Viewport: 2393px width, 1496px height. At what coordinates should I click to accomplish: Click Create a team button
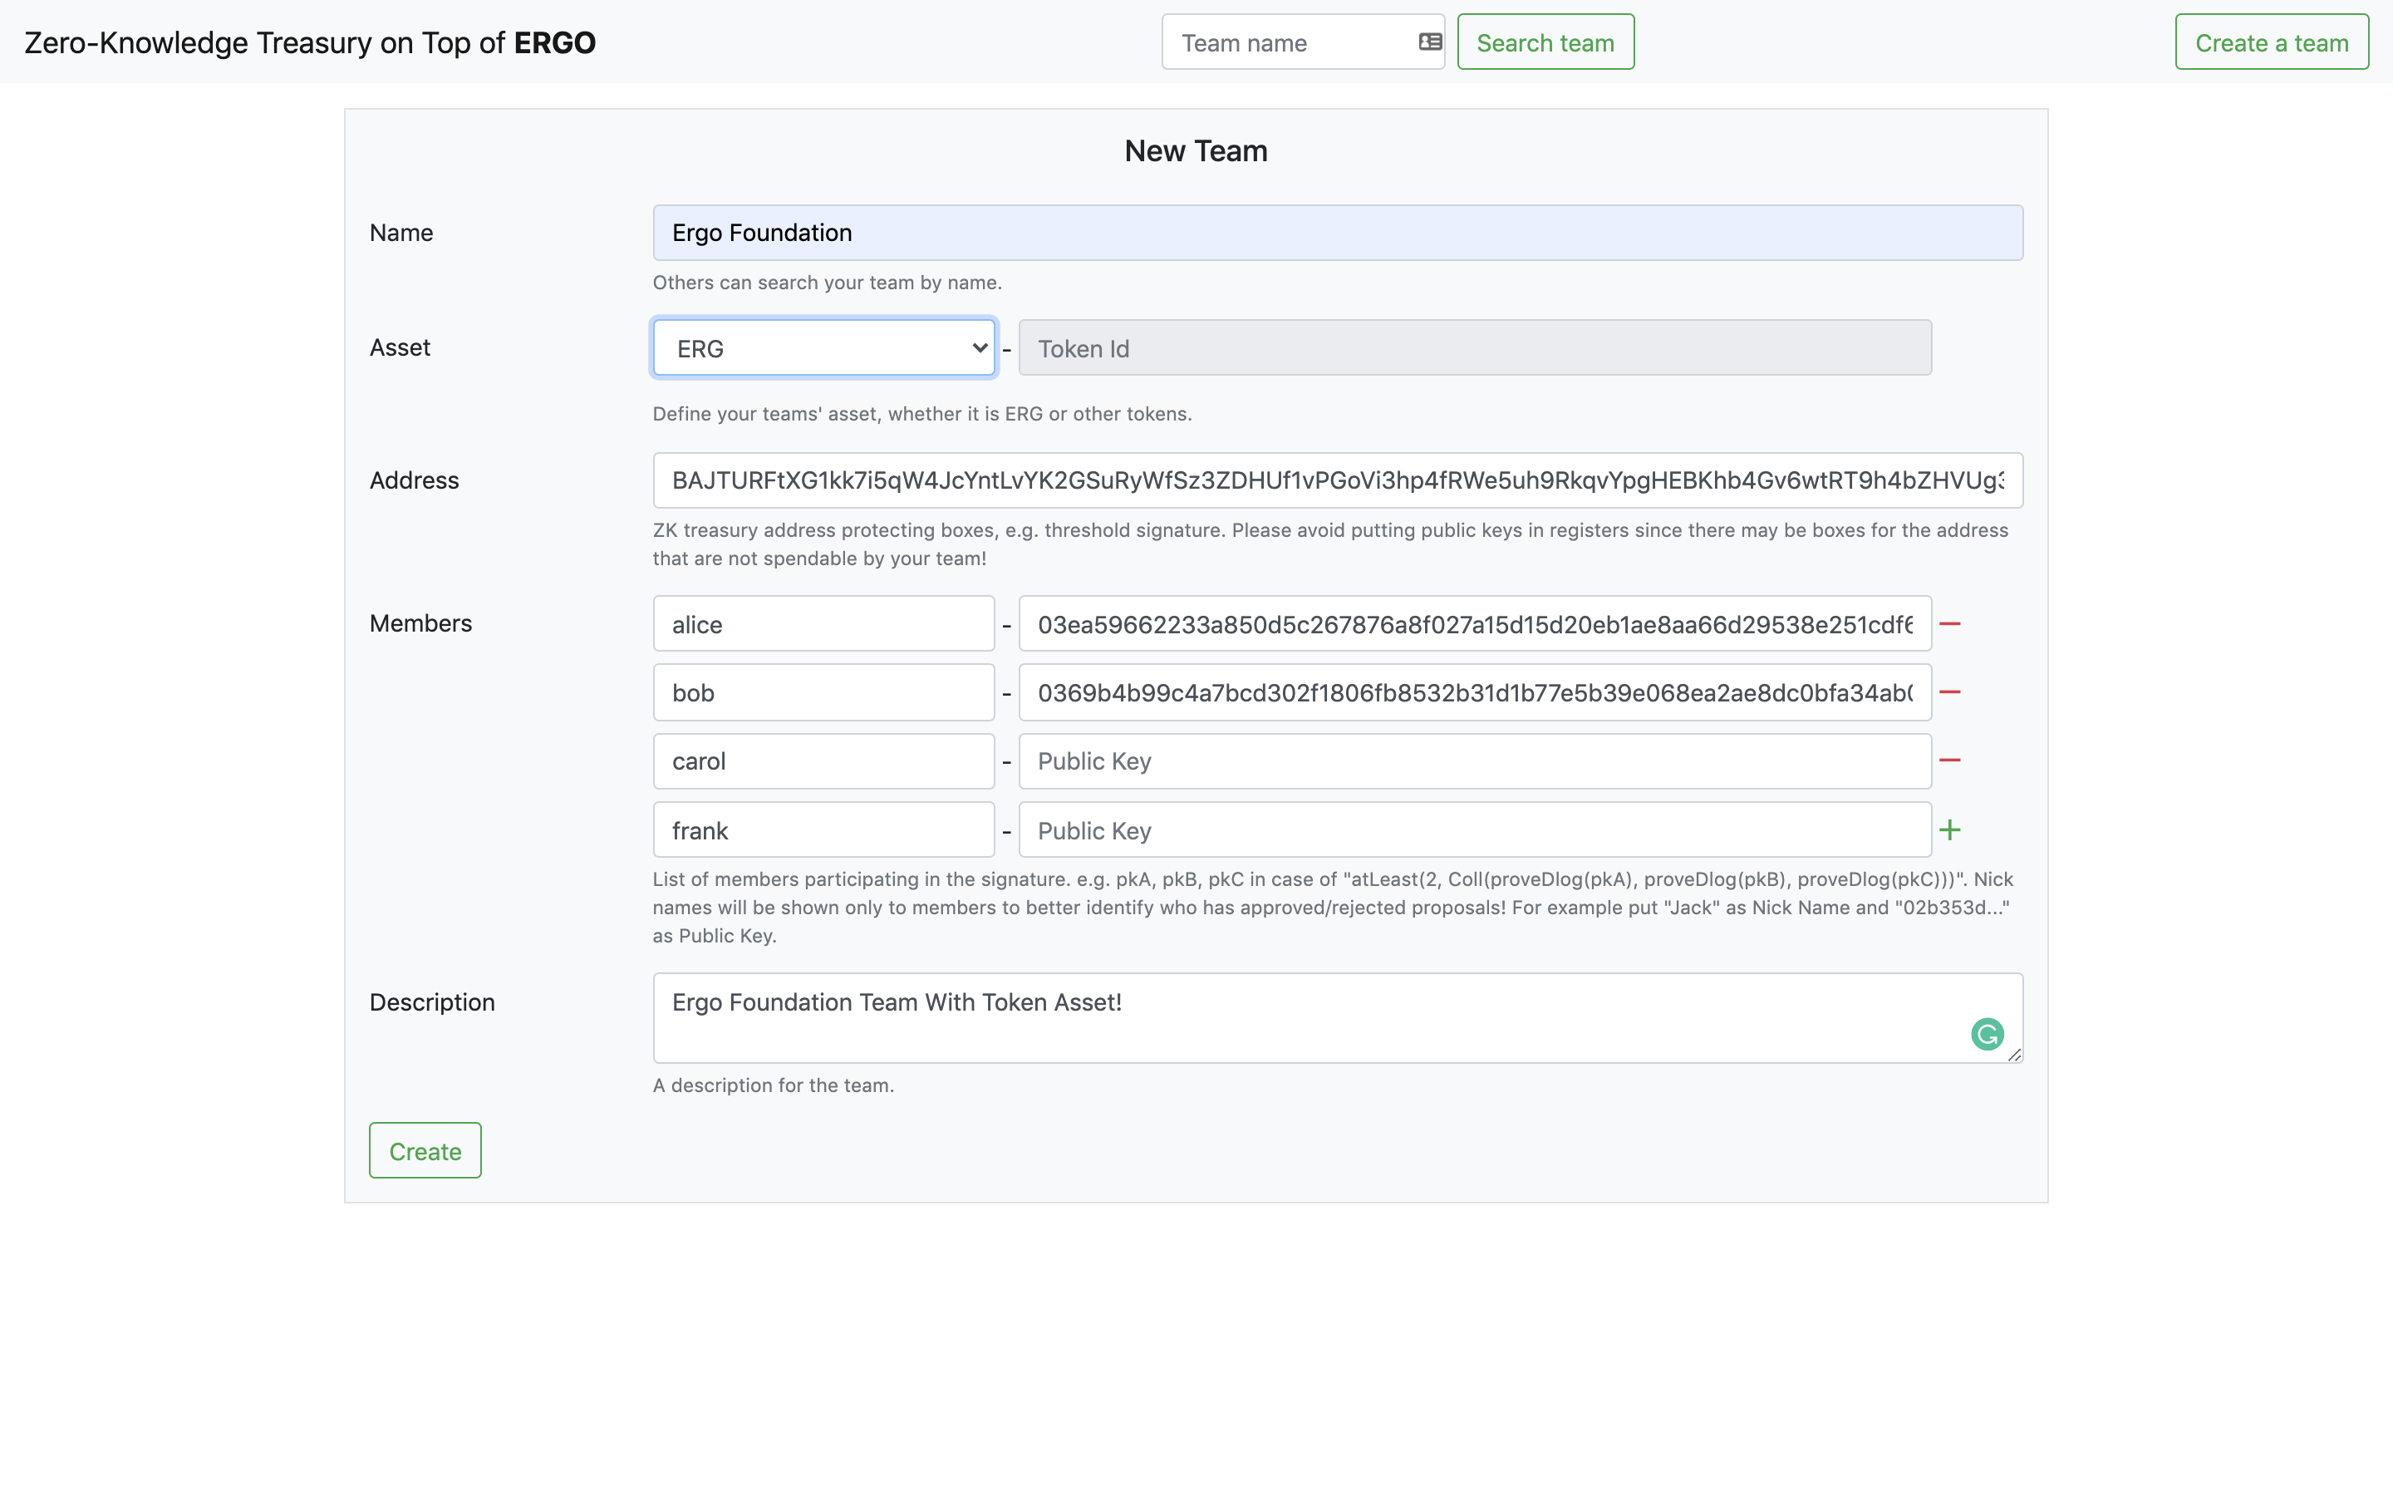point(2272,42)
